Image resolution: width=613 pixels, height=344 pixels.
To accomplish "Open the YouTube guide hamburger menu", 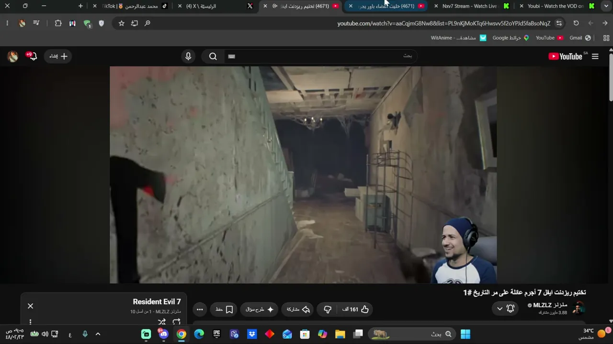I will tap(595, 56).
